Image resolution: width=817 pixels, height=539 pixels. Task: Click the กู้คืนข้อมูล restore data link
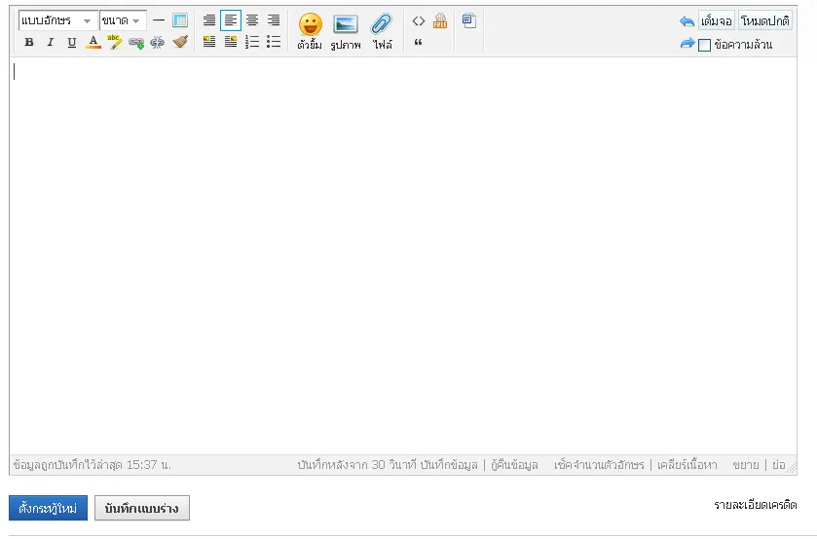click(514, 464)
